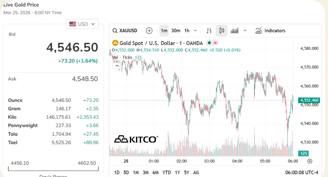Open chart settings gear near time axis
The height and width of the screenshot is (177, 328).
(x=310, y=161)
